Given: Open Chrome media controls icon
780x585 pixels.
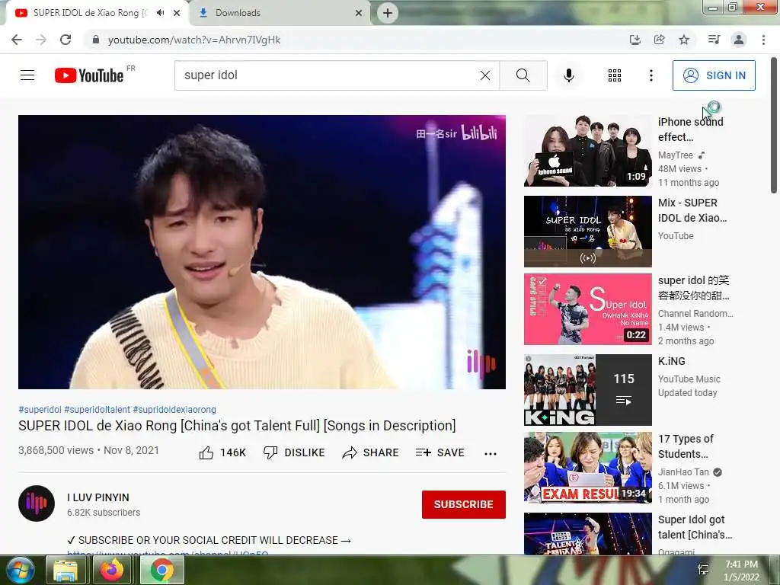Looking at the screenshot, I should tap(714, 40).
